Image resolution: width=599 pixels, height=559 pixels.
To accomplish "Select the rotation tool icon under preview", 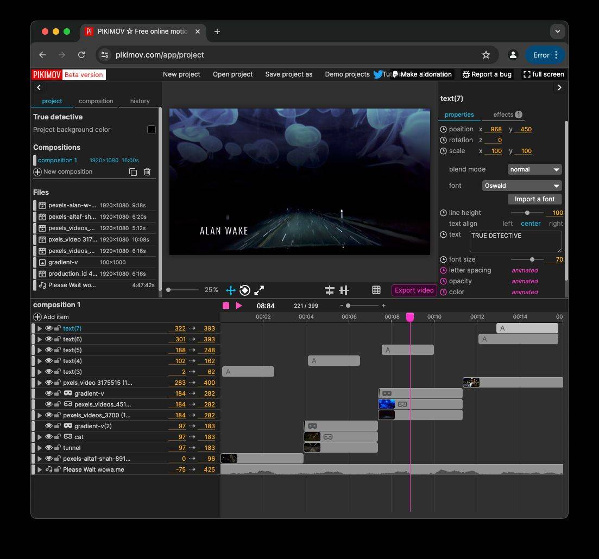I will pos(245,290).
